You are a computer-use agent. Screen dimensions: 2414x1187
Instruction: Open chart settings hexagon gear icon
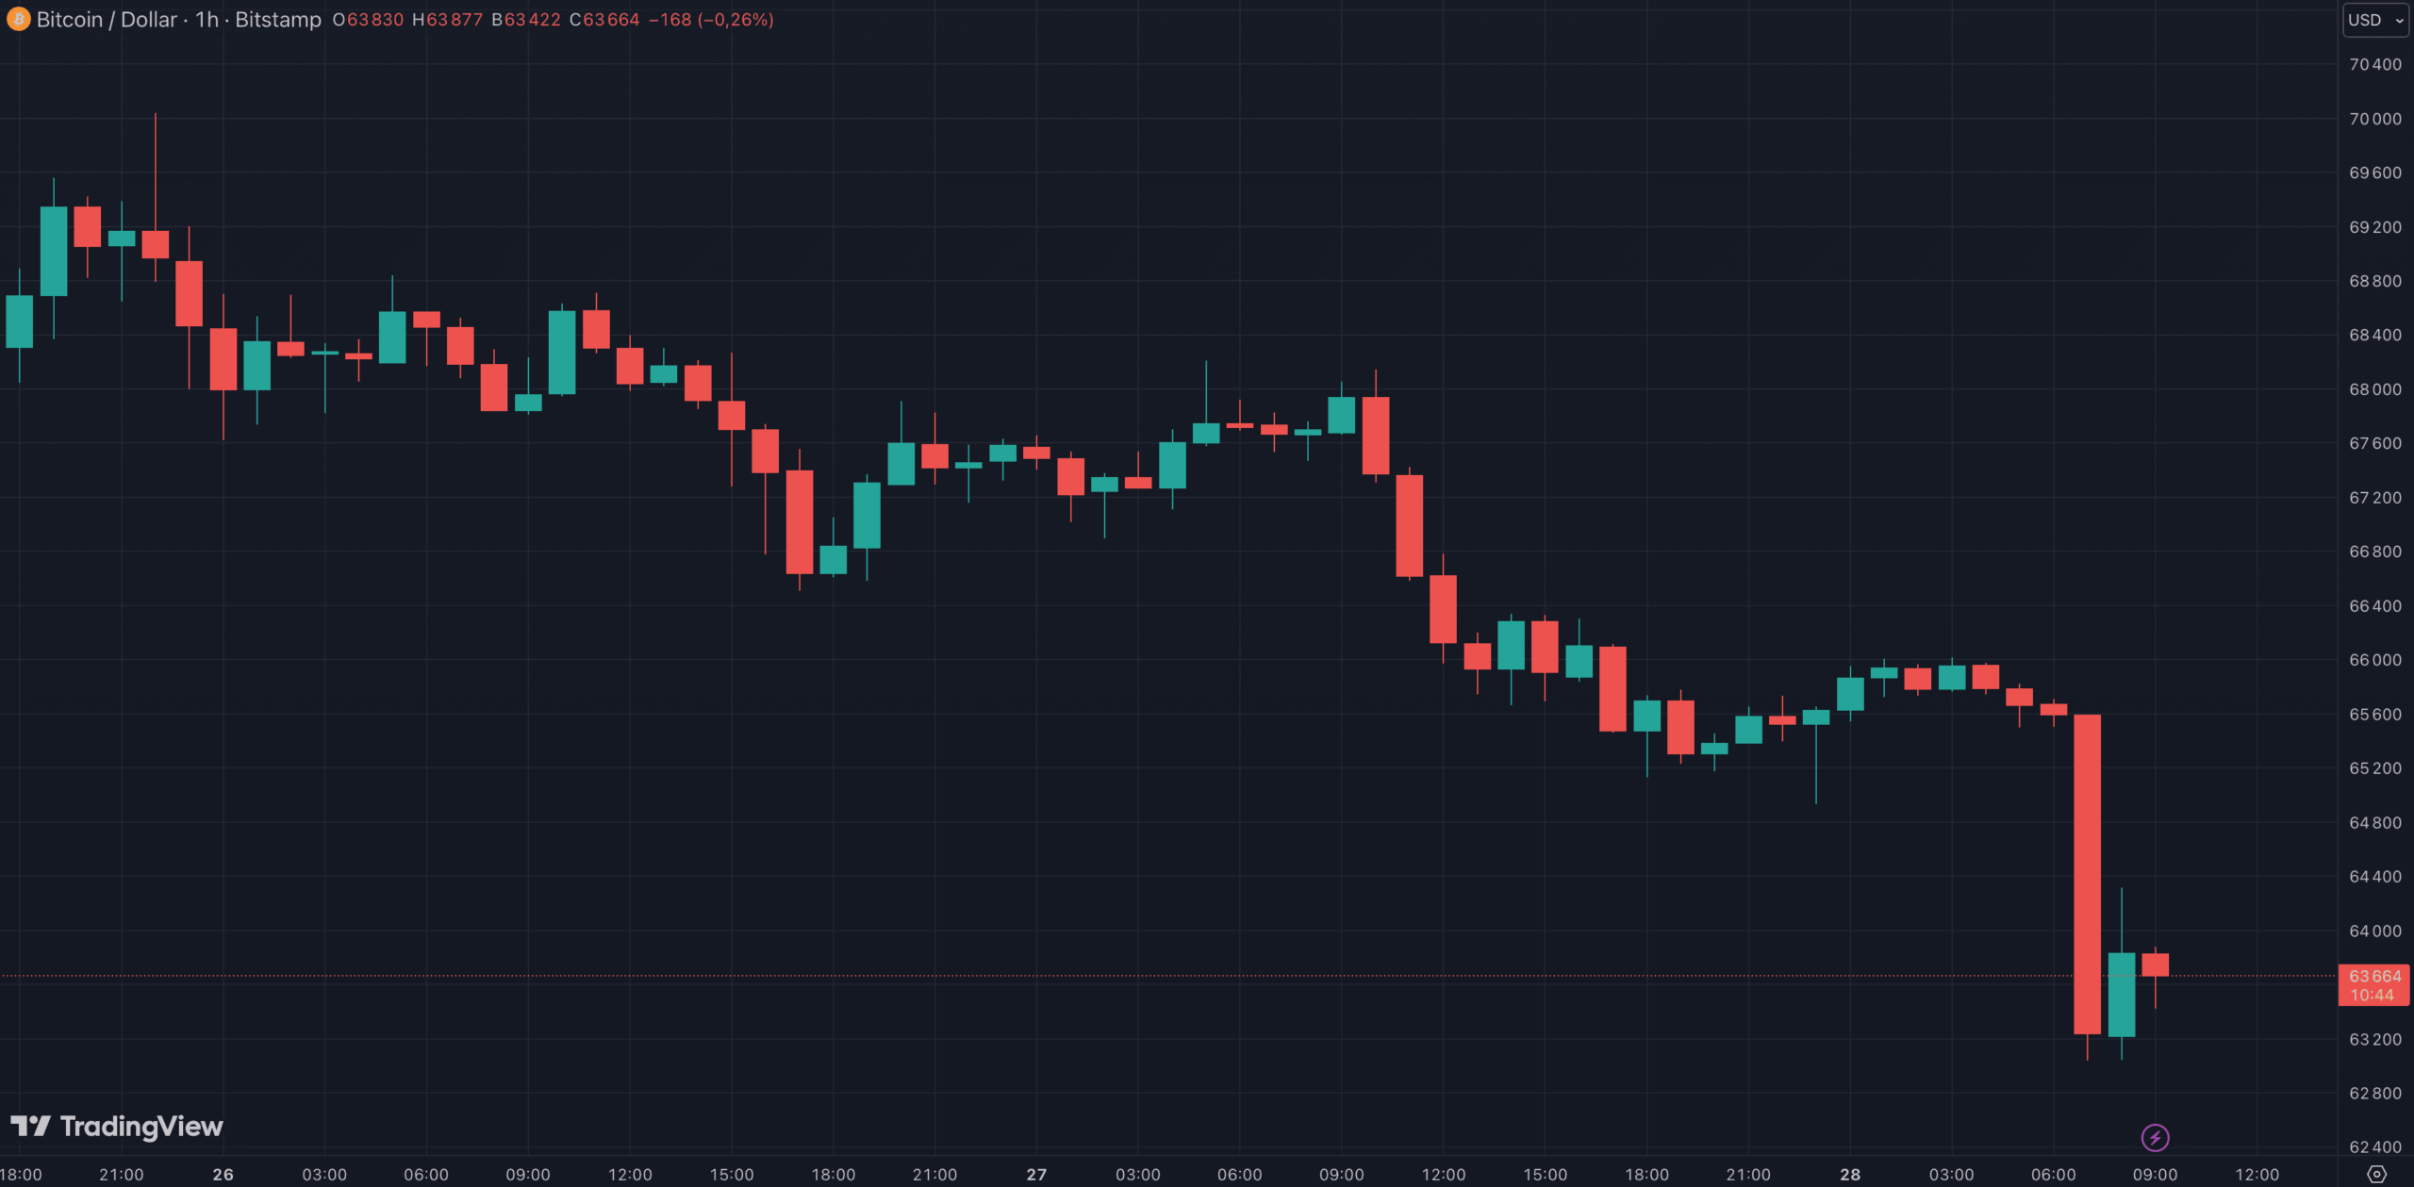2376,1174
